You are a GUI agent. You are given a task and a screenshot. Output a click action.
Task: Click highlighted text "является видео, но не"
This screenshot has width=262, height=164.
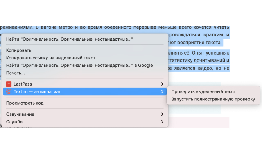[x=201, y=68]
